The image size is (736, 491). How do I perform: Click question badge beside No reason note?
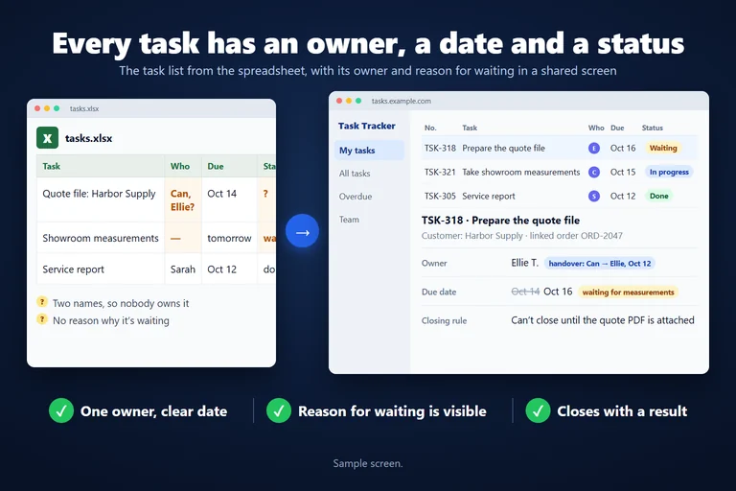coord(42,319)
